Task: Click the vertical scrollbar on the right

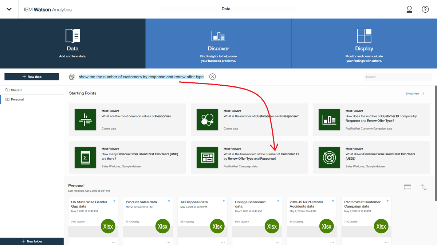Action: point(436,143)
